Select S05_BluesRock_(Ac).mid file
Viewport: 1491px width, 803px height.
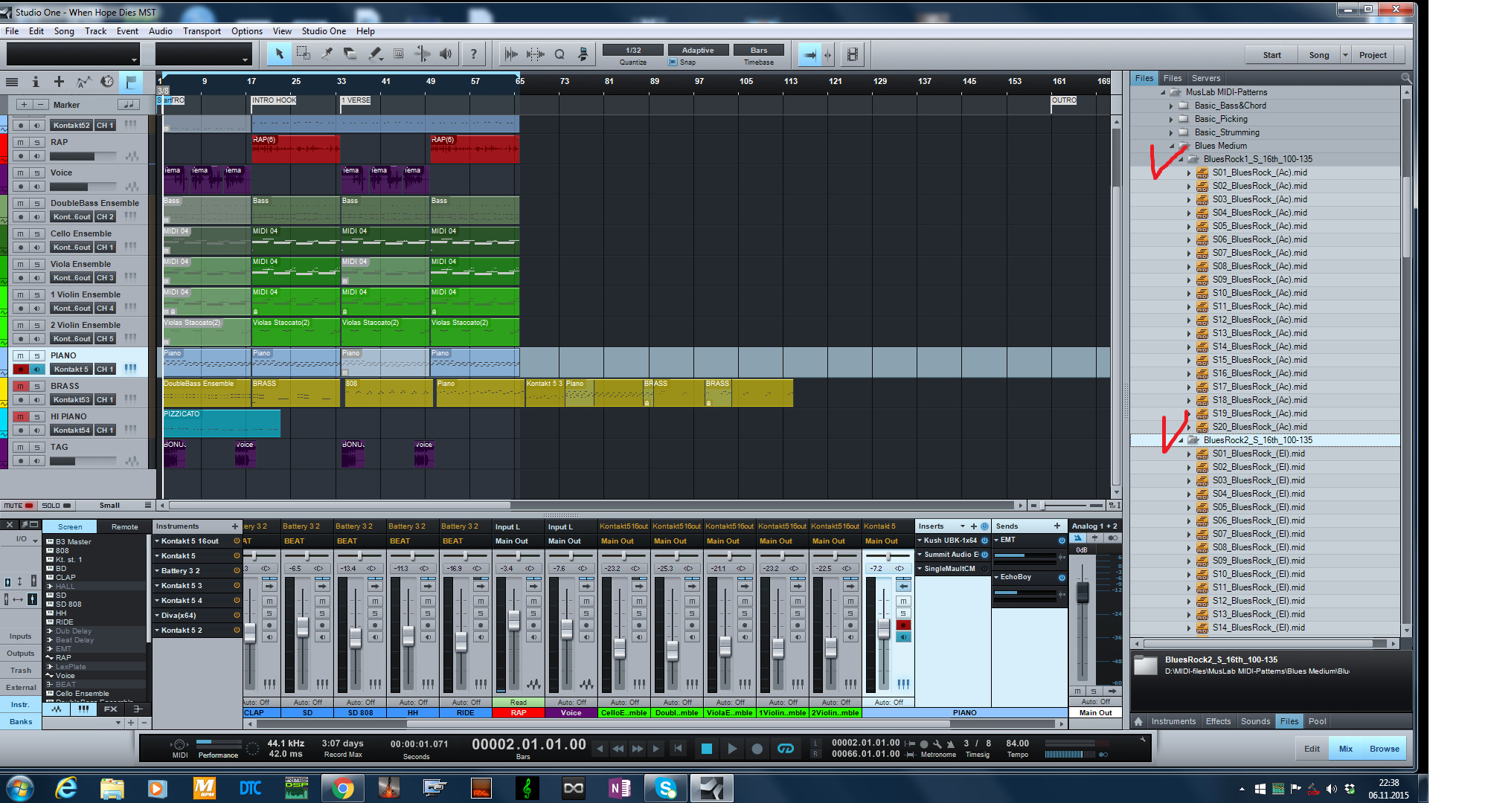1259,226
